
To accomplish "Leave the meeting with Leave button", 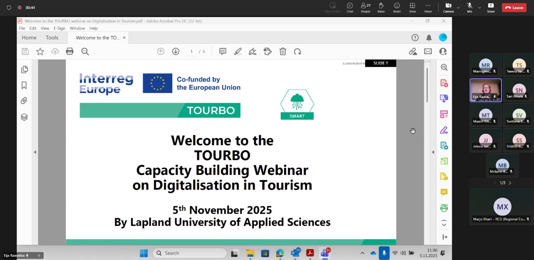I will [514, 7].
